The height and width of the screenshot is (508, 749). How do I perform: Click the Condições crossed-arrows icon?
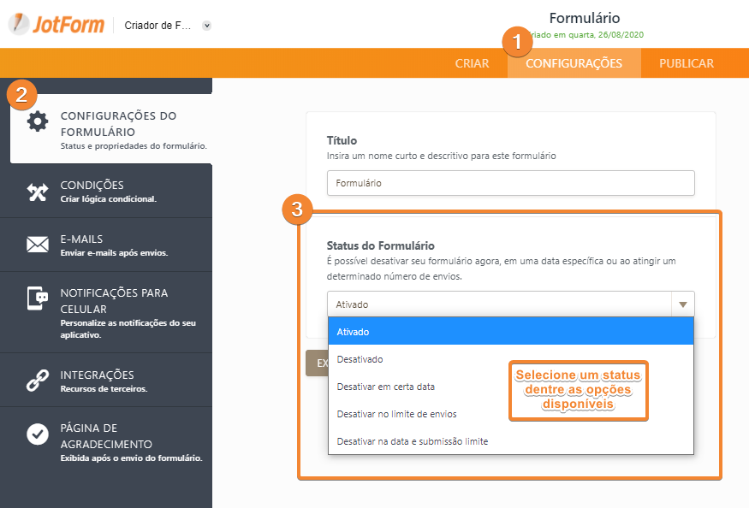38,192
